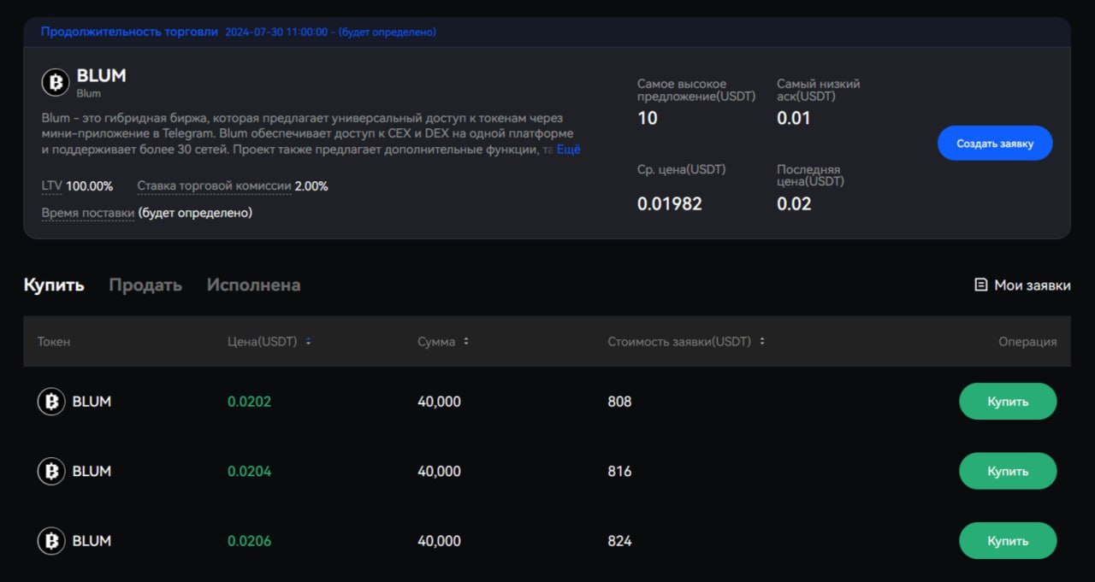Image resolution: width=1095 pixels, height=582 pixels.
Task: Expand description with the Ещё link
Action: [569, 150]
